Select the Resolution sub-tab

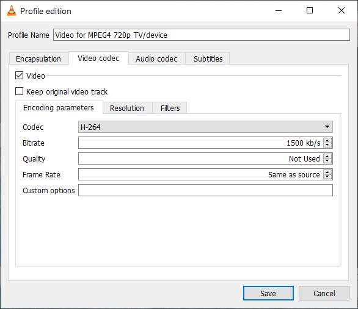[x=127, y=108]
